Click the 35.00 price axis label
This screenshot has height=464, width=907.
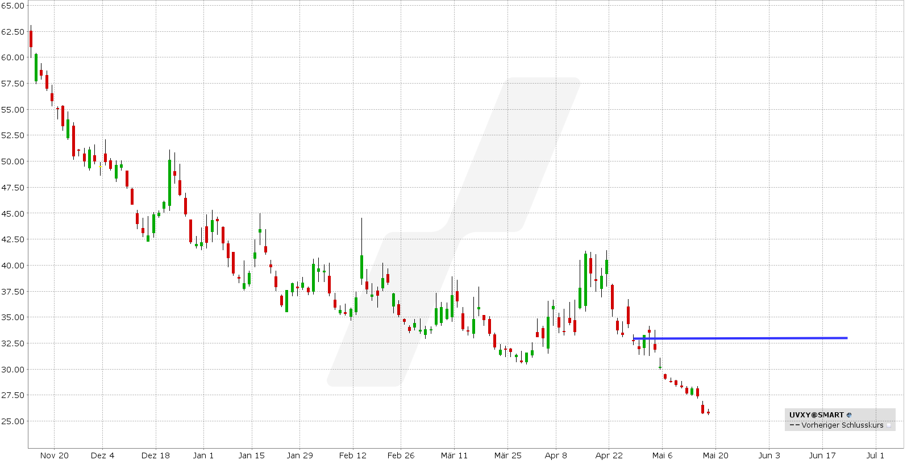pyautogui.click(x=13, y=317)
